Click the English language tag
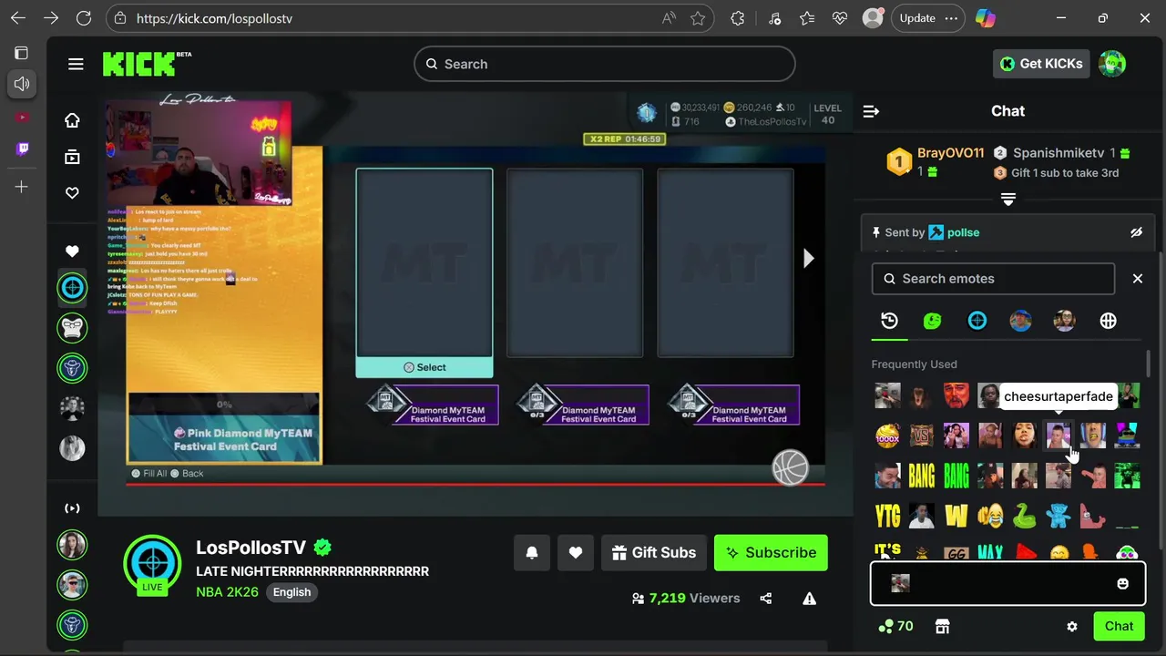The image size is (1166, 656). point(291,592)
